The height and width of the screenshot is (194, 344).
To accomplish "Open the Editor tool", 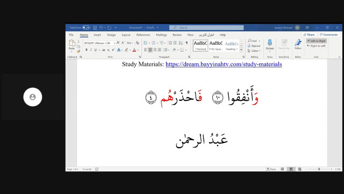I will click(298, 44).
